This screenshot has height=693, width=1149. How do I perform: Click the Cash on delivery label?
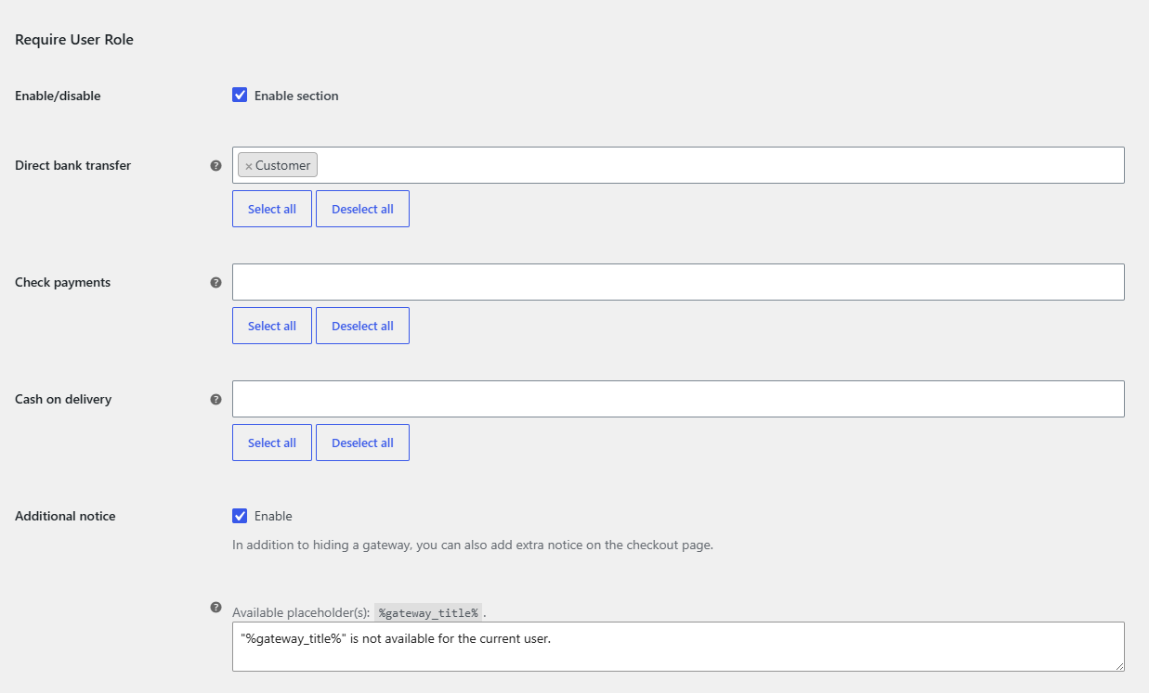63,399
